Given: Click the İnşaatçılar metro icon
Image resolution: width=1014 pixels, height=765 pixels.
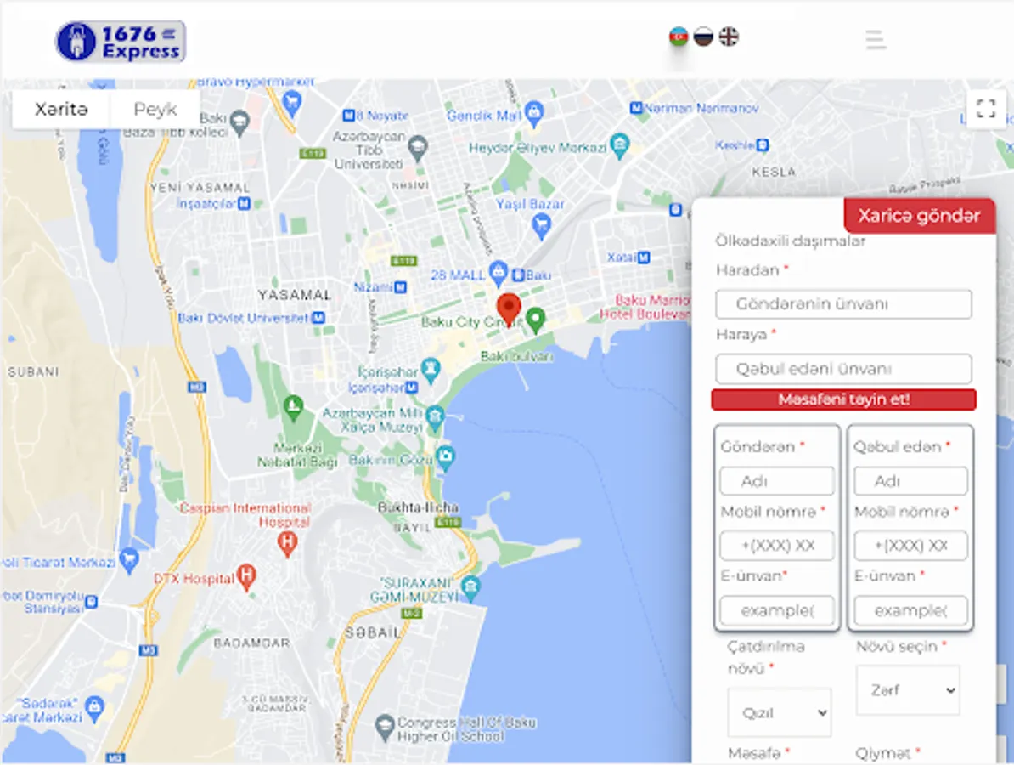Looking at the screenshot, I should (x=244, y=204).
